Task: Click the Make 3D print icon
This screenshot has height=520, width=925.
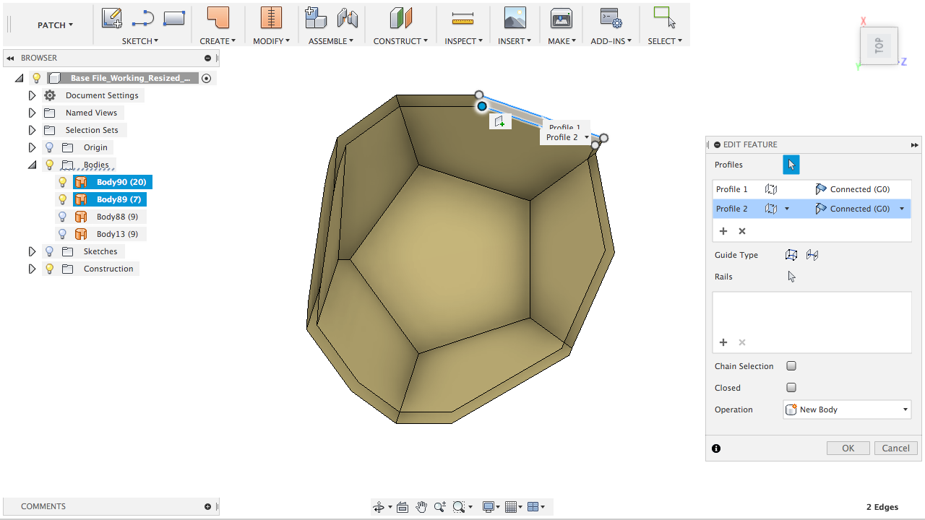Action: [x=562, y=18]
